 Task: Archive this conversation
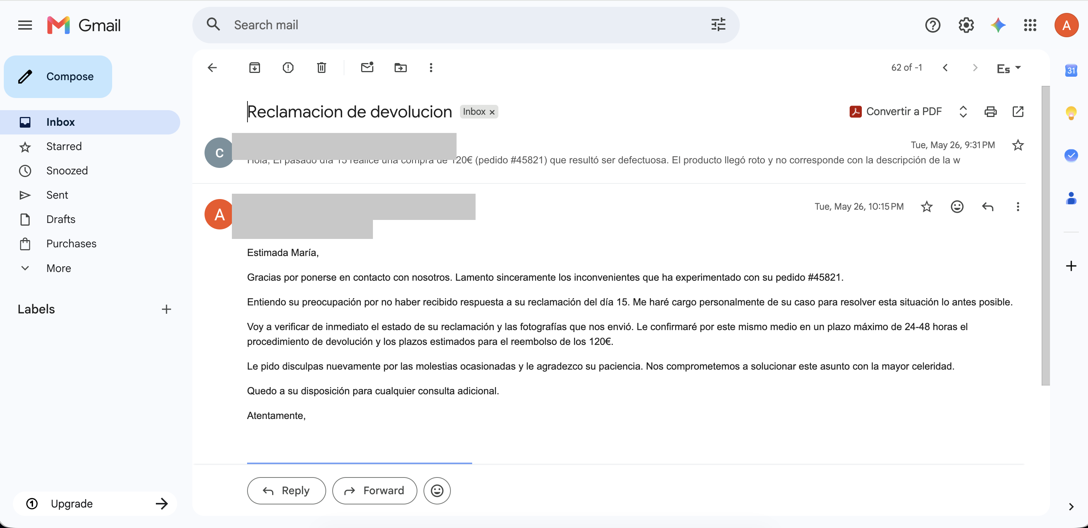(x=255, y=68)
